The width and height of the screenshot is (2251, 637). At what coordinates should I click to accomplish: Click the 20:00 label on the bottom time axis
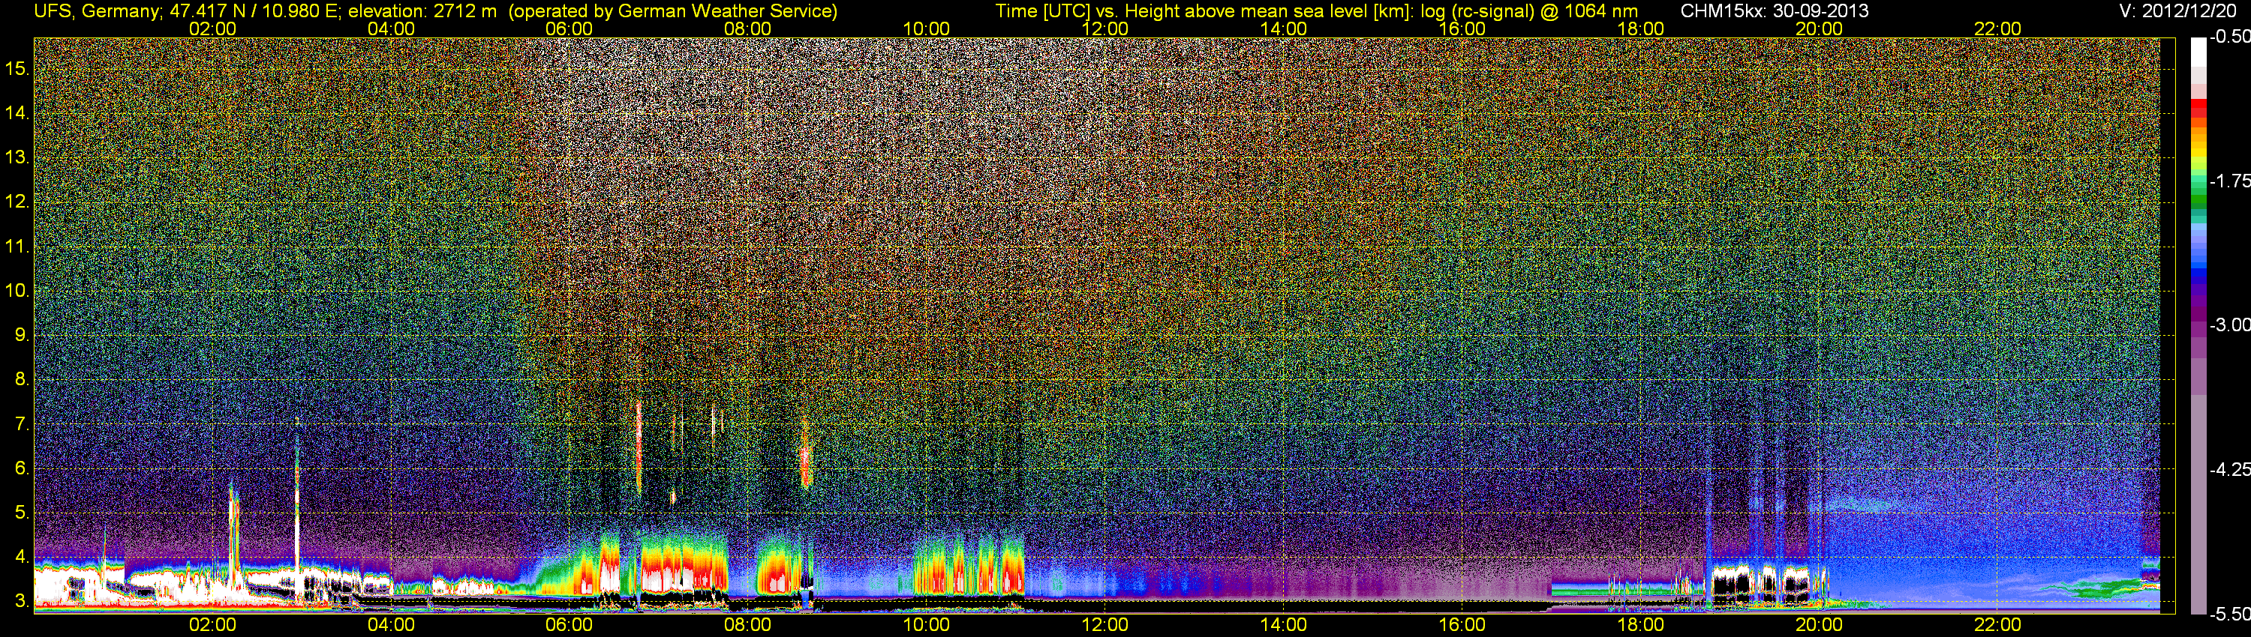click(1820, 625)
